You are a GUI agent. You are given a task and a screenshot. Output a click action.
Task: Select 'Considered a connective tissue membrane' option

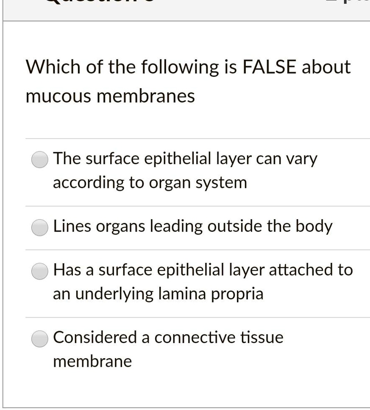(39, 339)
